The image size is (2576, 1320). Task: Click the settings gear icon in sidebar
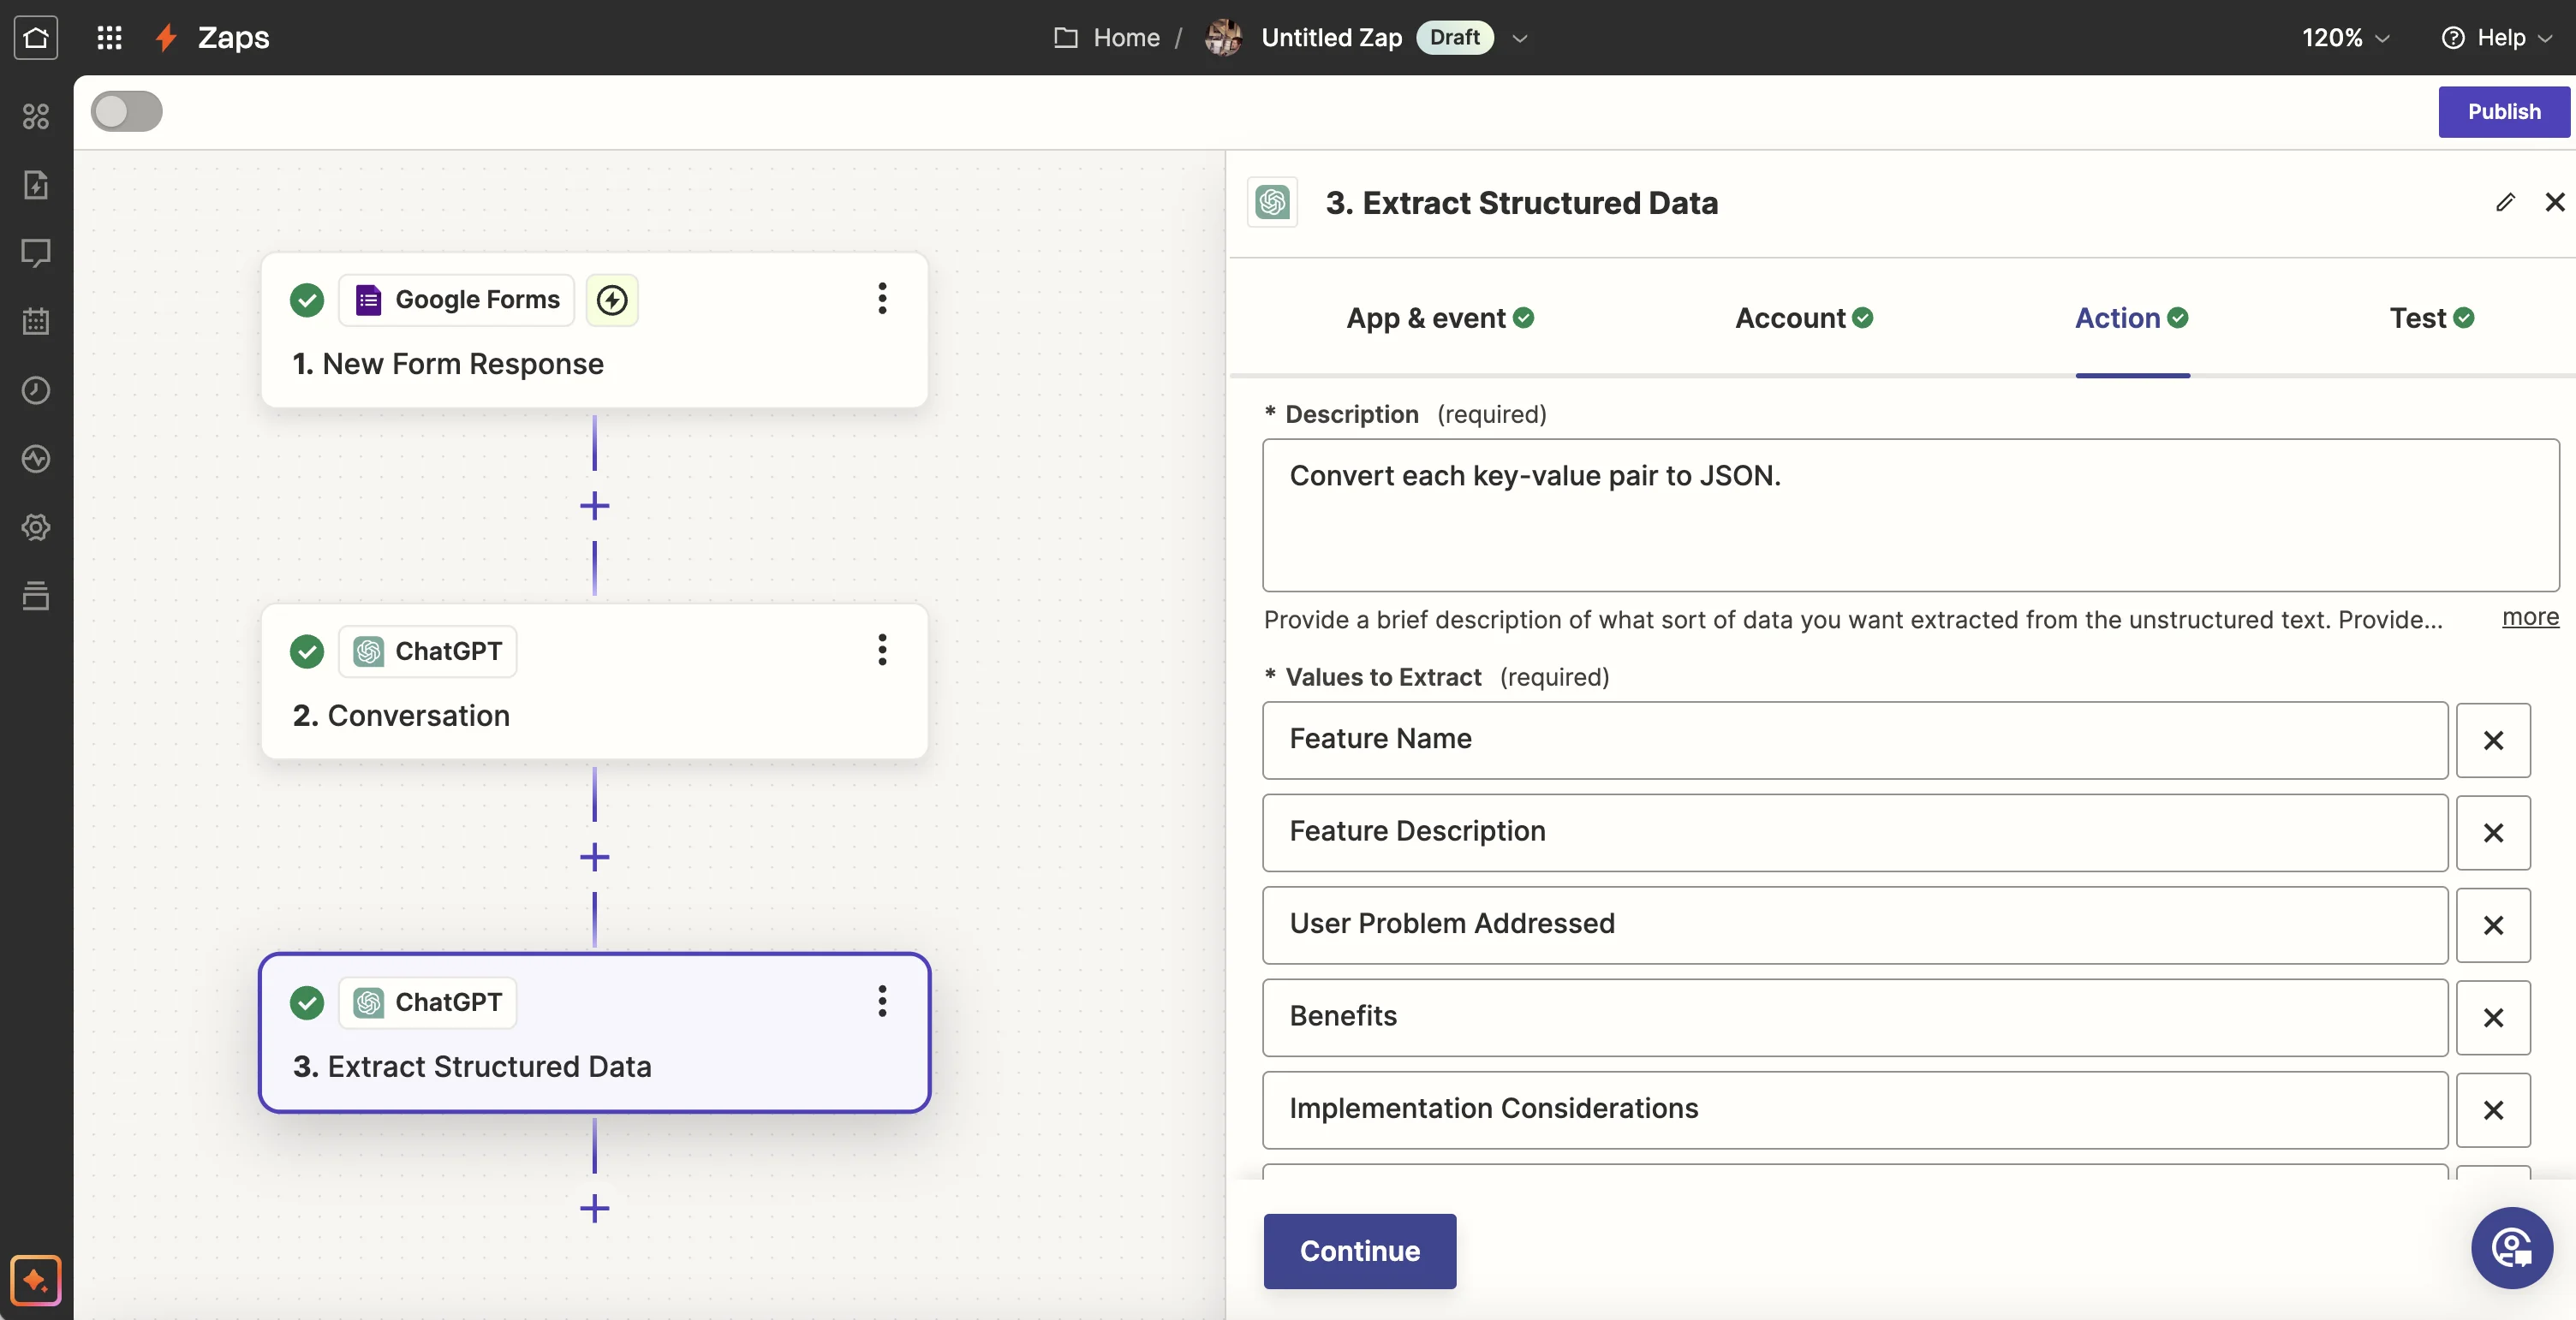click(x=36, y=526)
